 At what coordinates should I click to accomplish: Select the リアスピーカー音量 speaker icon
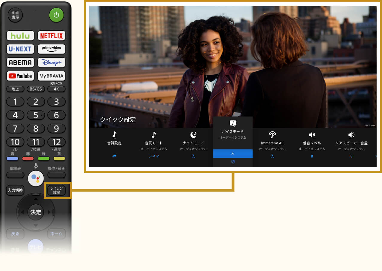pos(351,135)
